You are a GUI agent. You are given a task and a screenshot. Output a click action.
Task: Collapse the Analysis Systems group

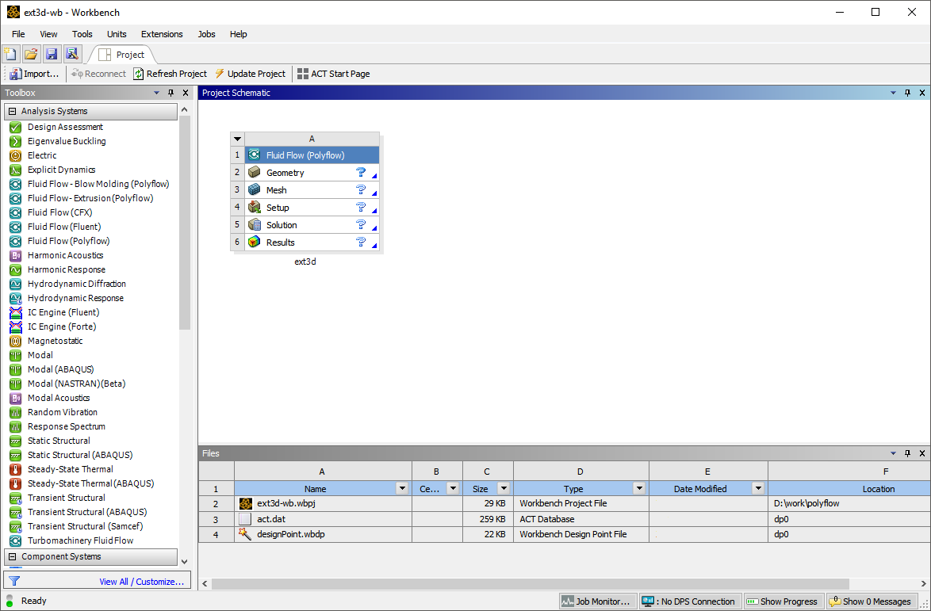coord(13,111)
